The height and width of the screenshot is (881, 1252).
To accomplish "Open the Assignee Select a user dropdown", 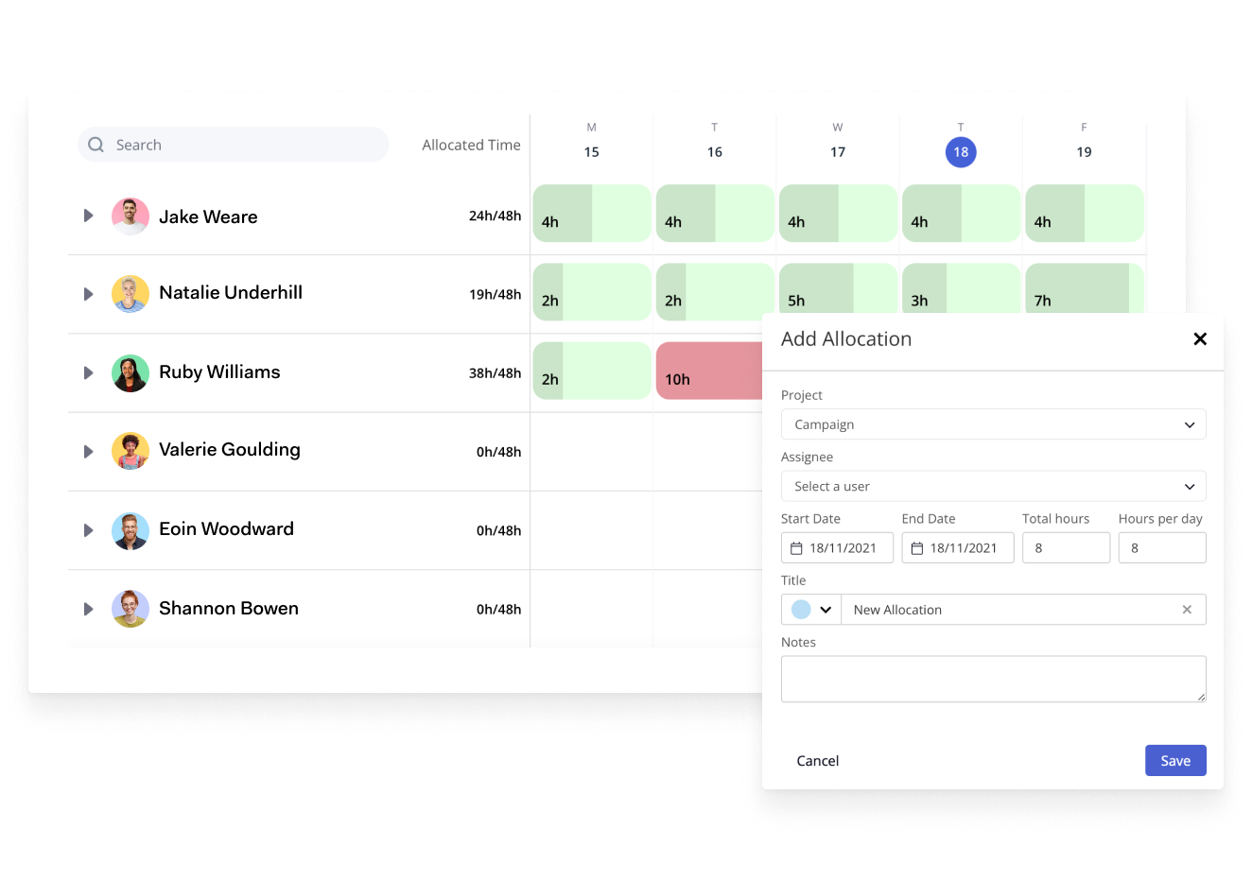I will pyautogui.click(x=993, y=486).
